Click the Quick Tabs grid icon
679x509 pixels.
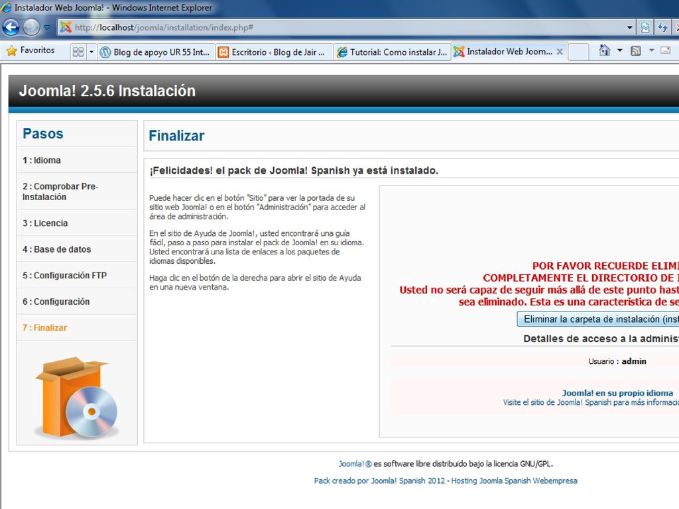click(78, 52)
